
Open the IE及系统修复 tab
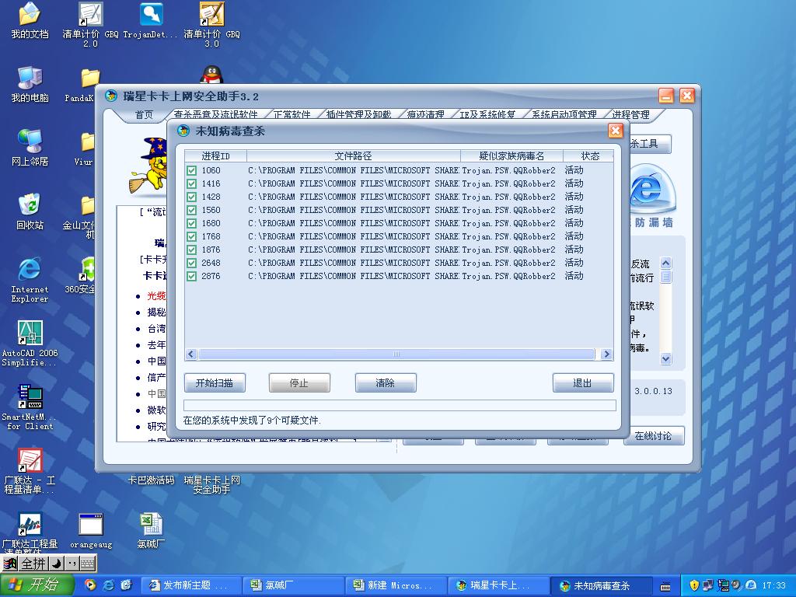[487, 115]
